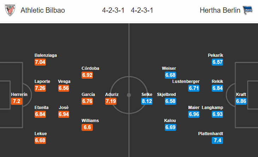The width and height of the screenshot is (258, 157).
Task: Select goalkeeper Kraft's 6.86 rating
Action: click(241, 101)
